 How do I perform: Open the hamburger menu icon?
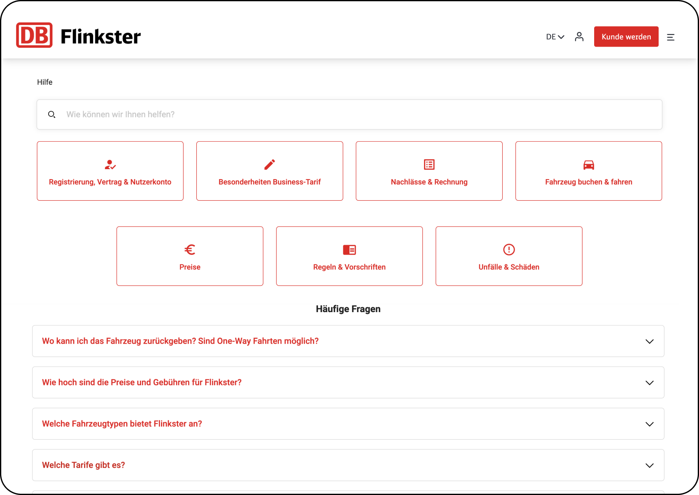click(670, 37)
